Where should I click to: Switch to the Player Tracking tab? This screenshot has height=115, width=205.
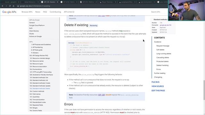(108, 2)
